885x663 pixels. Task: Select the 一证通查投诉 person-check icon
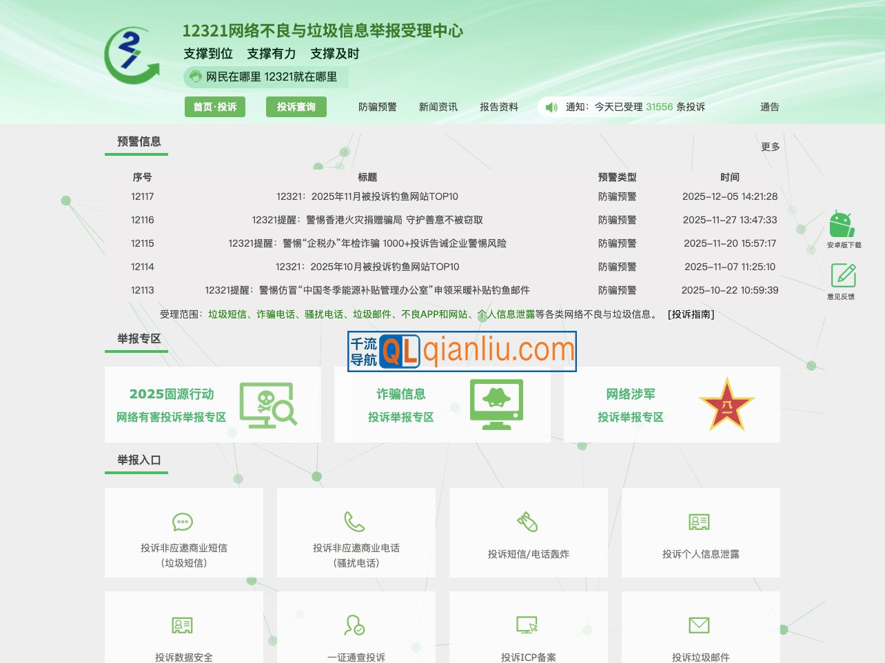click(355, 625)
